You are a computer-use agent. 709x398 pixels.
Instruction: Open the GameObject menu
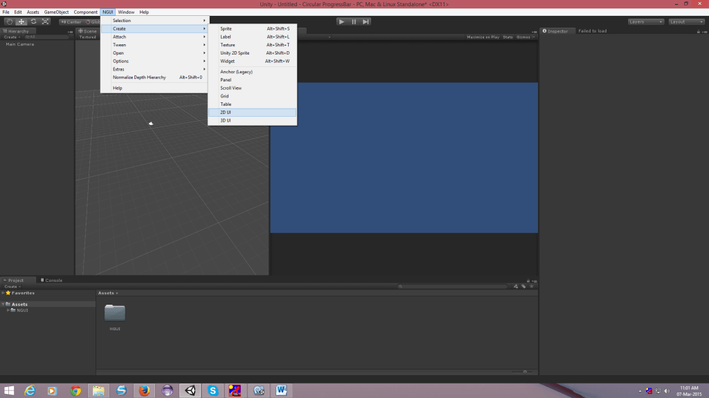(x=57, y=12)
